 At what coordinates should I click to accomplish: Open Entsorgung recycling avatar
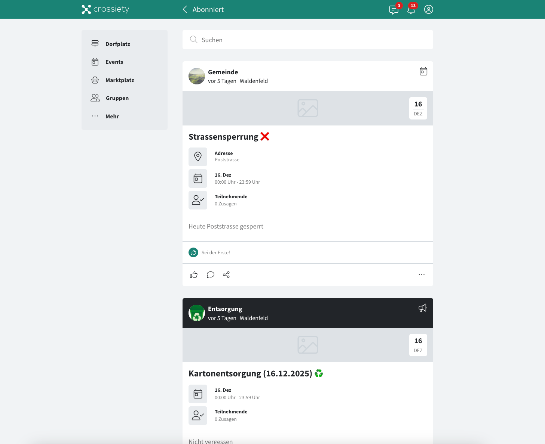tap(197, 313)
